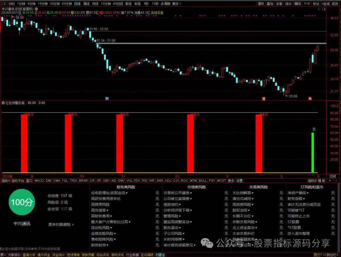Click the 叠加 overlay button

click(x=270, y=4)
